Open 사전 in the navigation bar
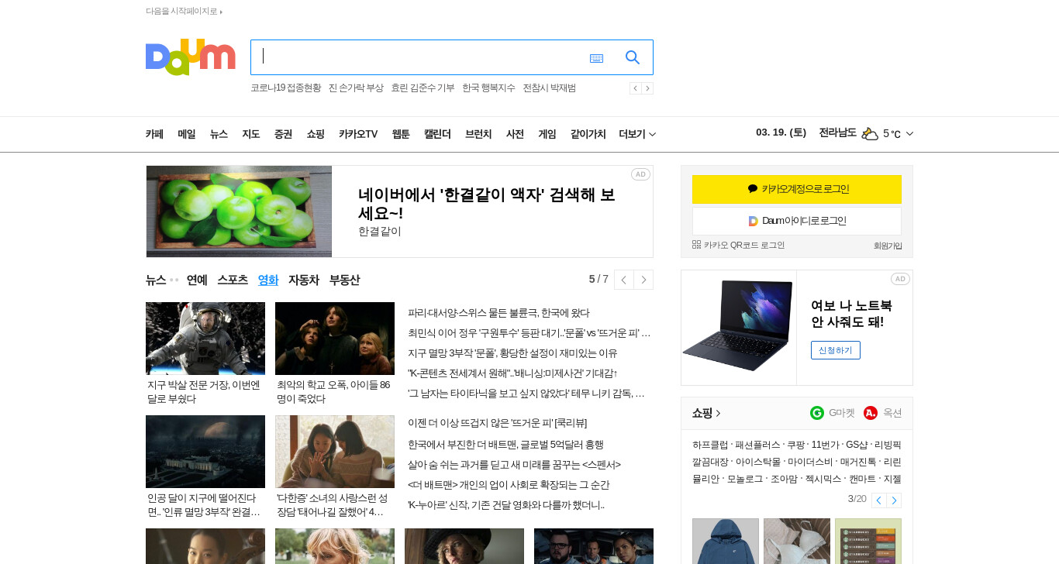 coord(515,134)
